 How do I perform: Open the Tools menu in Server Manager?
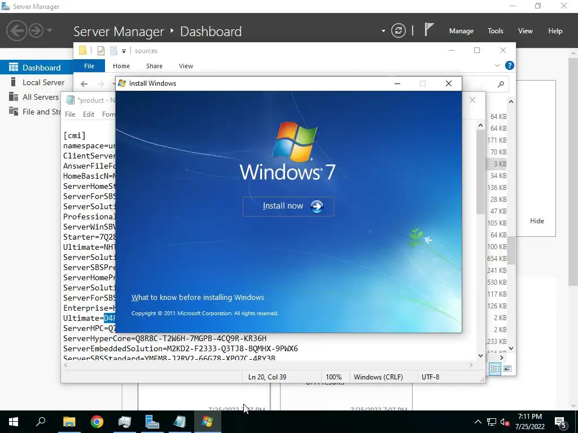point(496,31)
